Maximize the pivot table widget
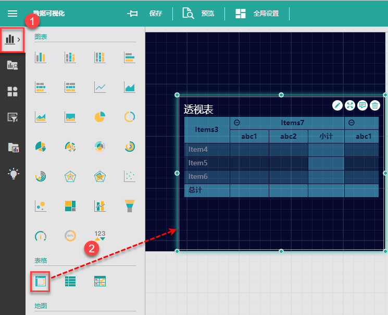Viewport: 388px width, 315px height. coord(350,105)
